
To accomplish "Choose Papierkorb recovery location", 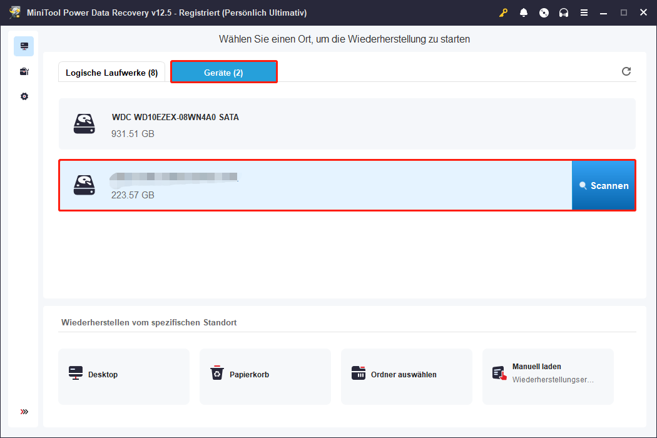I will pos(265,377).
